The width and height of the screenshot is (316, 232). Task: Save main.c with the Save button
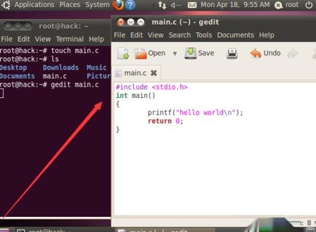(200, 53)
